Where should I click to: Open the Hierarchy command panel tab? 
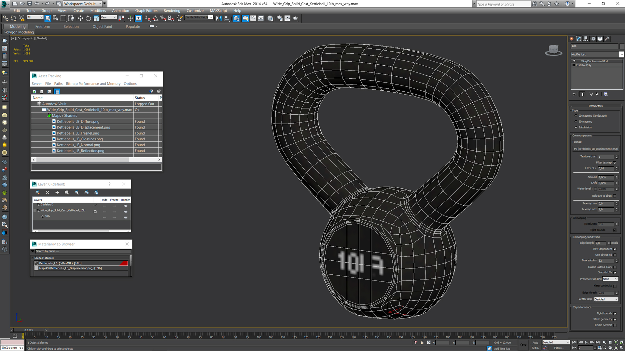[586, 39]
